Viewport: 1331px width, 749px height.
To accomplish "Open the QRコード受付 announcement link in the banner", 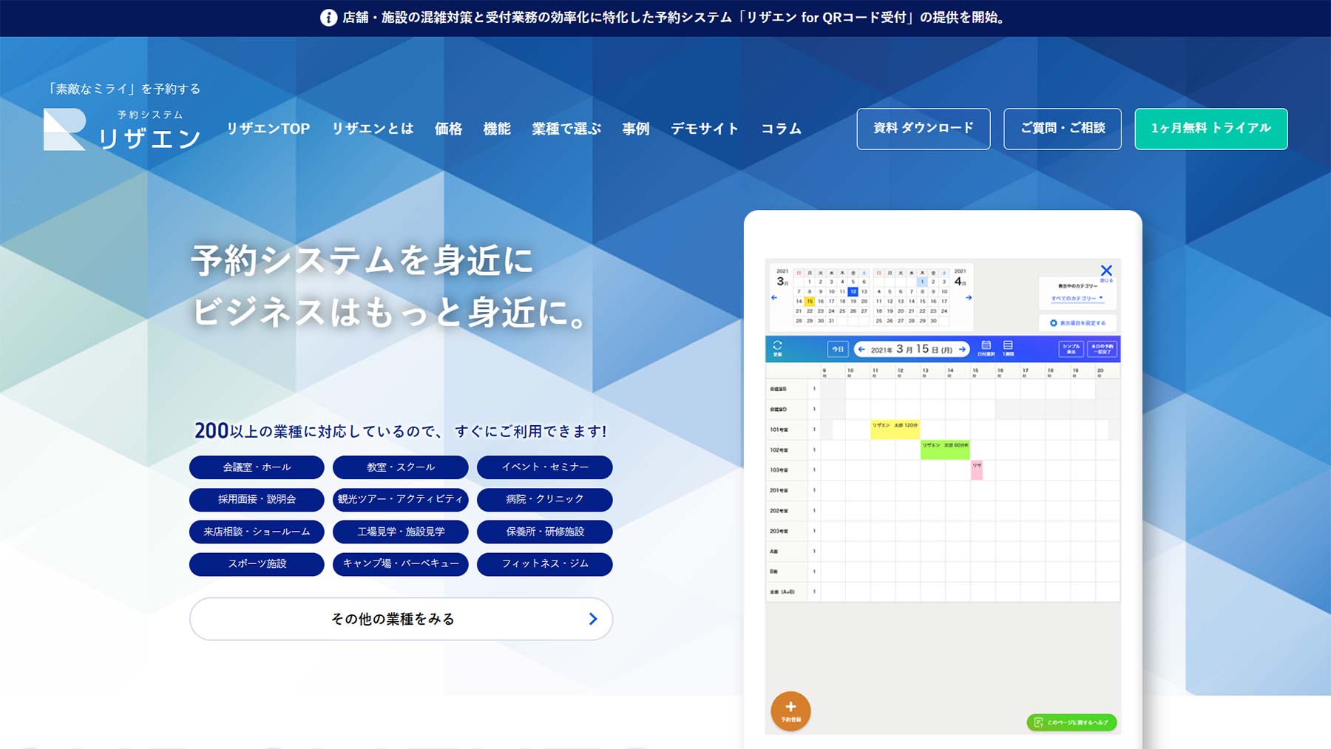I will click(x=673, y=18).
